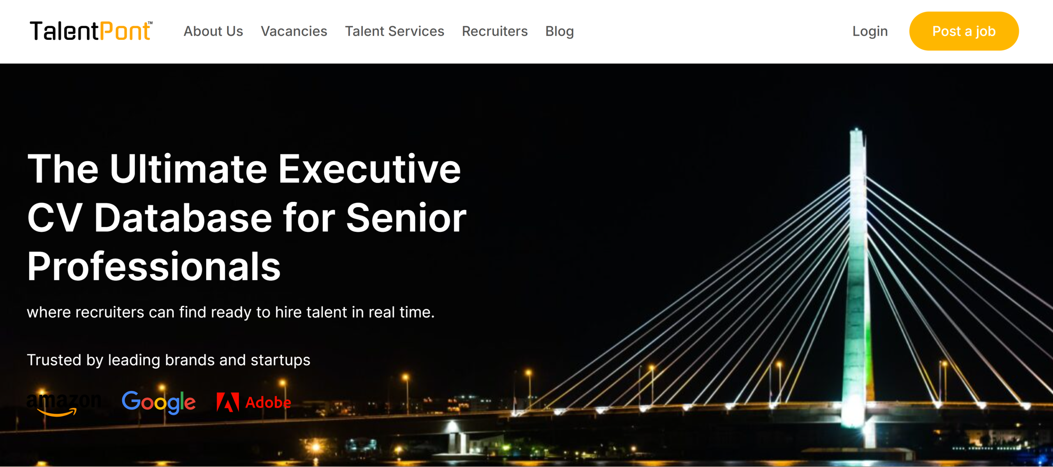
Task: Click the illuminated bridge tower in the photo
Action: pos(857,267)
